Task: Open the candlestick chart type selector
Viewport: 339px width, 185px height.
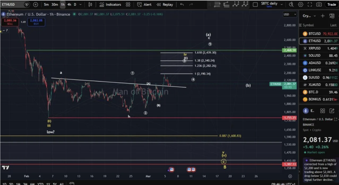Action: (90, 4)
